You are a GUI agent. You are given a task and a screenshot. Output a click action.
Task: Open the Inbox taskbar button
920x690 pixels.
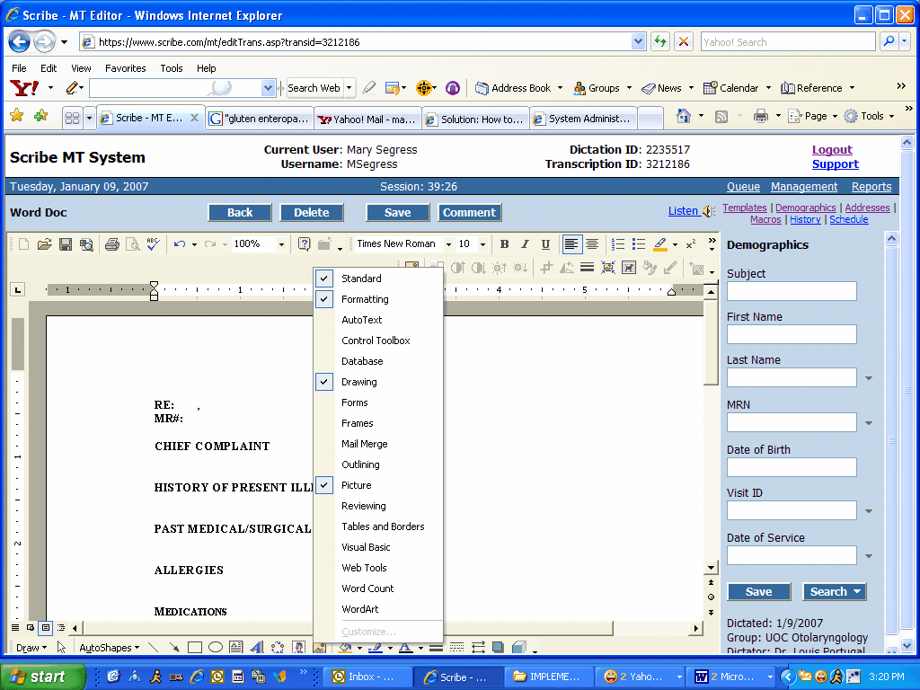(367, 677)
